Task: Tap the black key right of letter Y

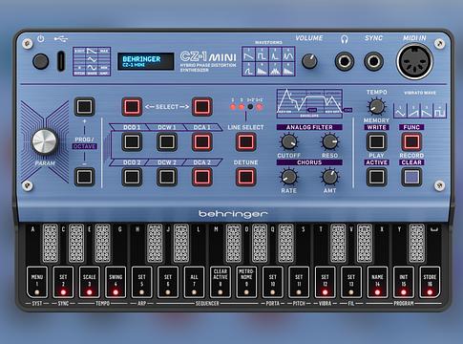Action: [x=416, y=243]
